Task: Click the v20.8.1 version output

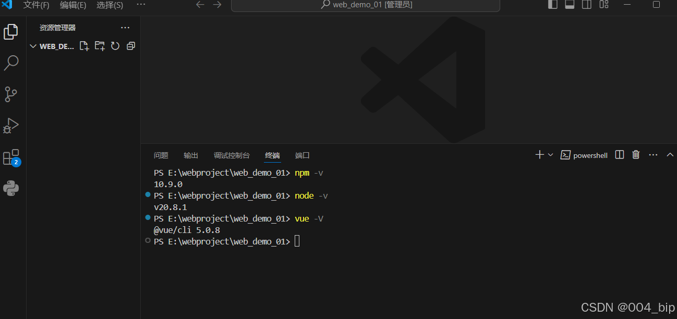Action: (171, 207)
